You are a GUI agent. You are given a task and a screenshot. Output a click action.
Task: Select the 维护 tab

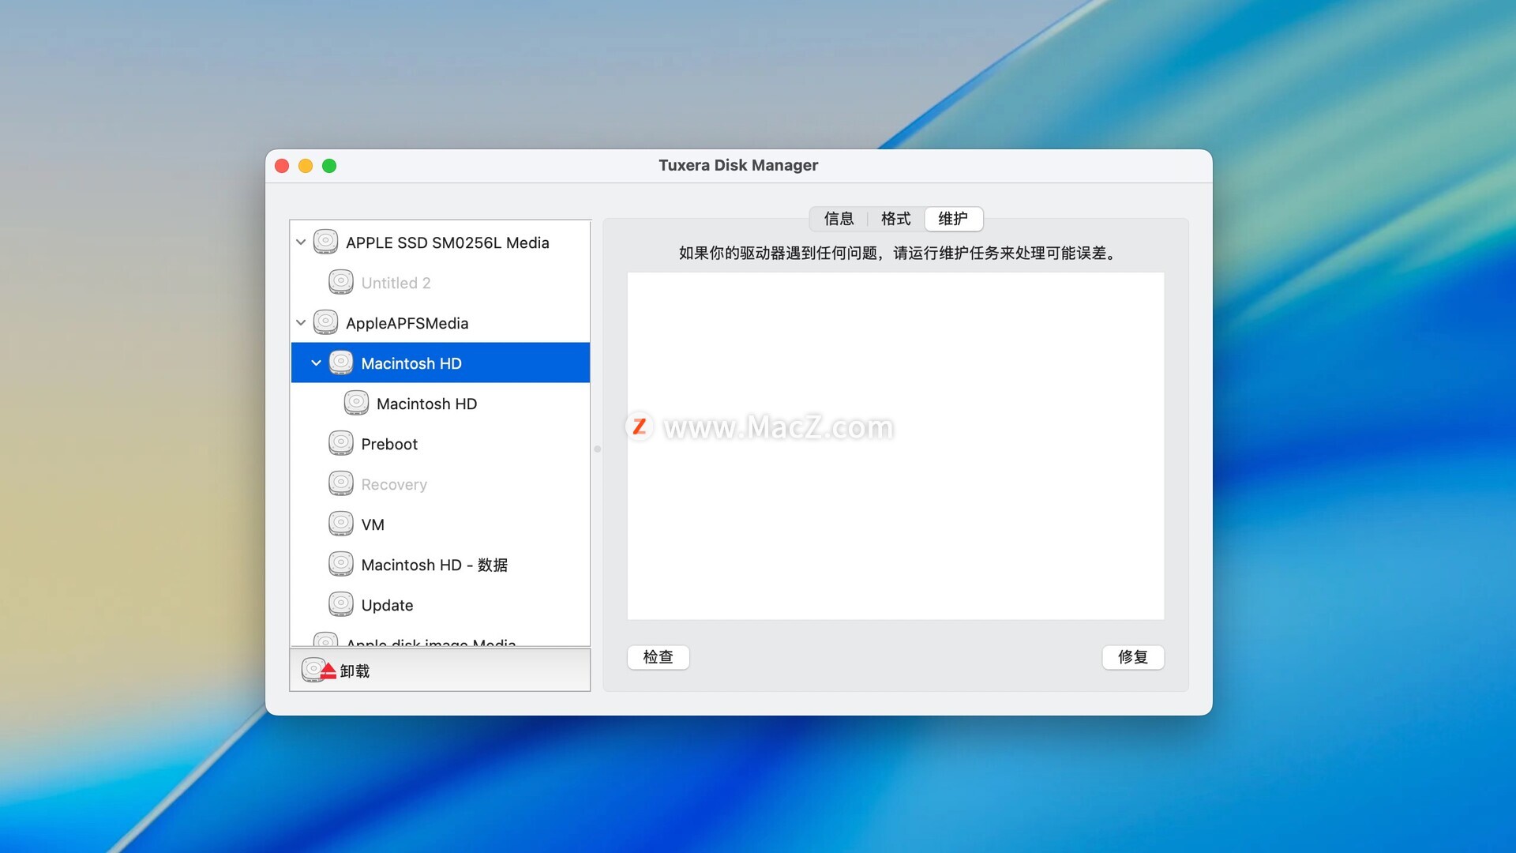coord(953,219)
